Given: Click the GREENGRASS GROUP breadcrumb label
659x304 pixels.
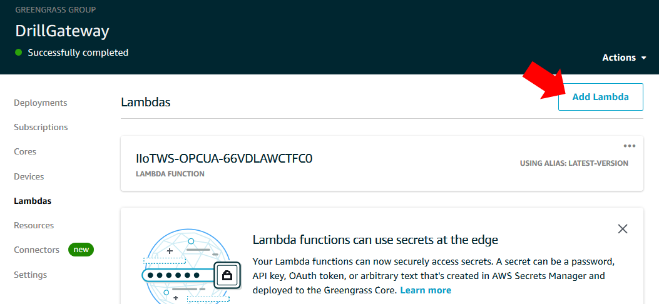Looking at the screenshot, I should point(56,10).
